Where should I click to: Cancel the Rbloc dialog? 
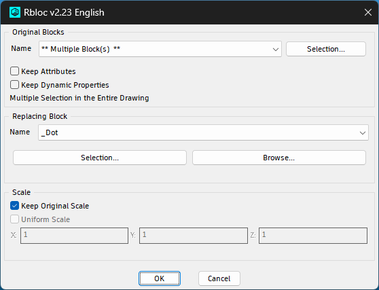[219, 278]
